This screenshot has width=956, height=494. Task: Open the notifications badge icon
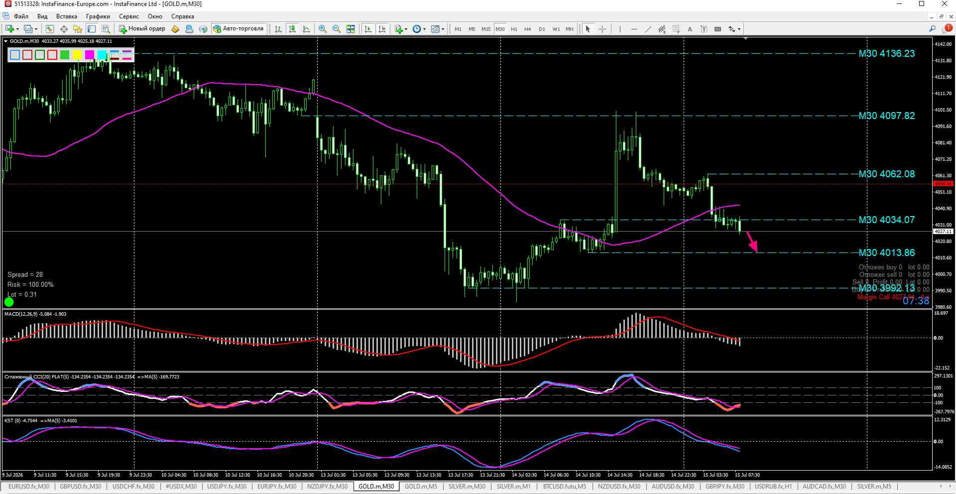[948, 29]
